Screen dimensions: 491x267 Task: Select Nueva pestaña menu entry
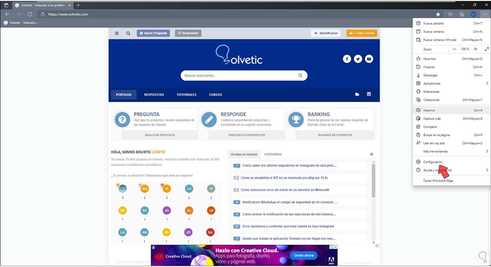pos(452,23)
